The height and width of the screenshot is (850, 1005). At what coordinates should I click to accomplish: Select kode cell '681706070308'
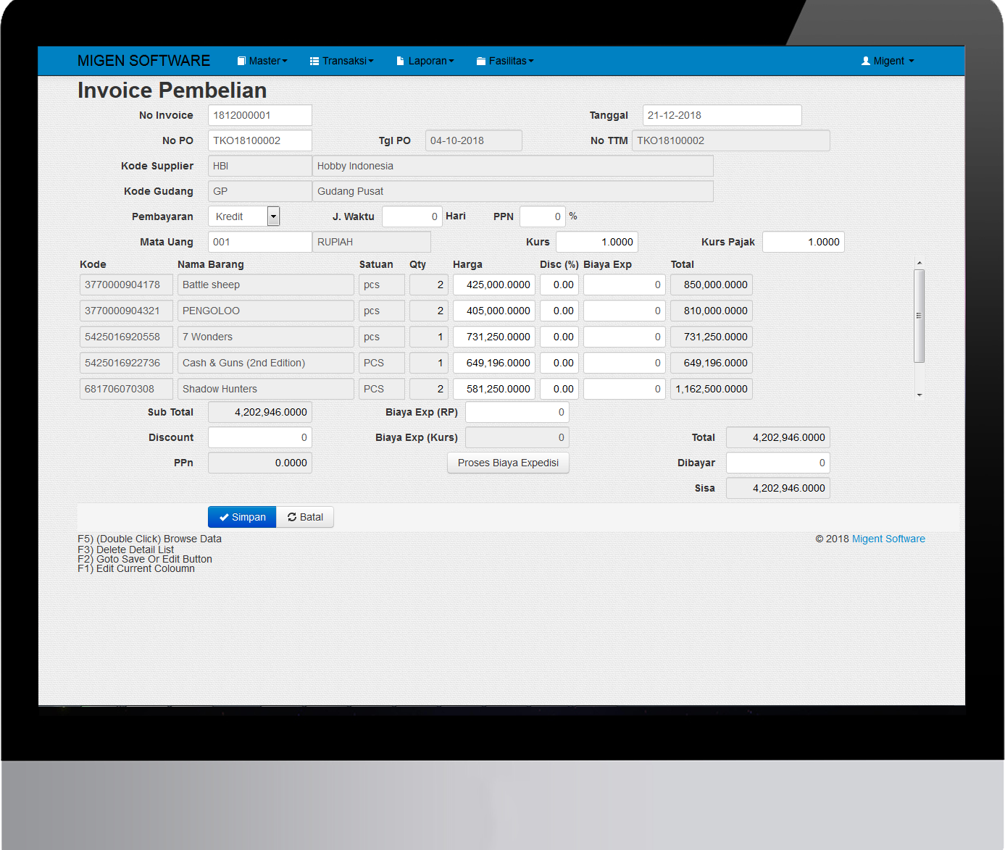tap(126, 389)
